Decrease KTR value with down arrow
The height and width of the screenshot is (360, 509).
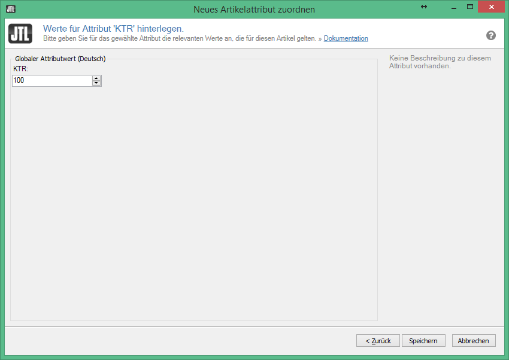click(x=96, y=83)
